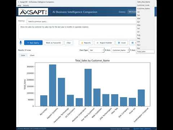Image resolution: width=173 pixels, height=130 pixels.
Task: Open the Help menu
Action: (x=19, y=5)
